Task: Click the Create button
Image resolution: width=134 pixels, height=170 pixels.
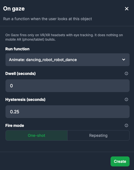Action: (120, 161)
